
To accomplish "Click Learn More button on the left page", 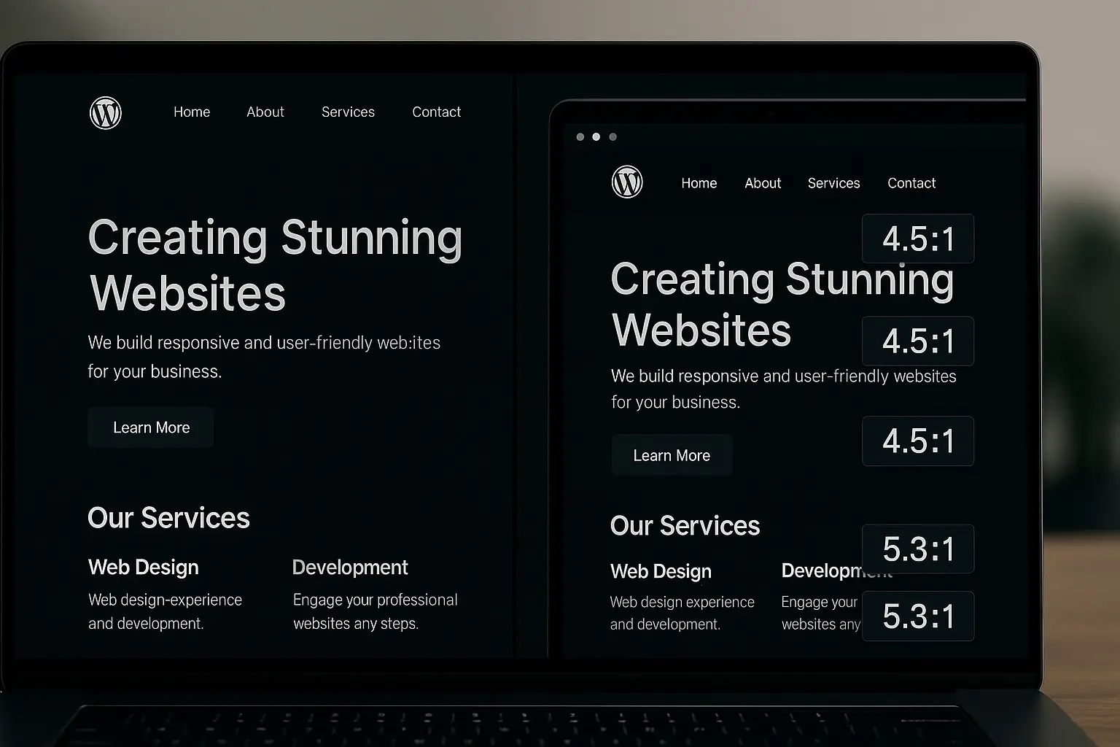I will coord(151,427).
